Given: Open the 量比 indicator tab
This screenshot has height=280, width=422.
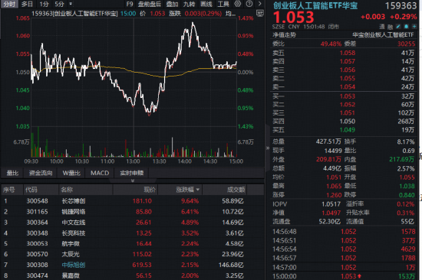Looking at the screenshot, I should coord(12,173).
